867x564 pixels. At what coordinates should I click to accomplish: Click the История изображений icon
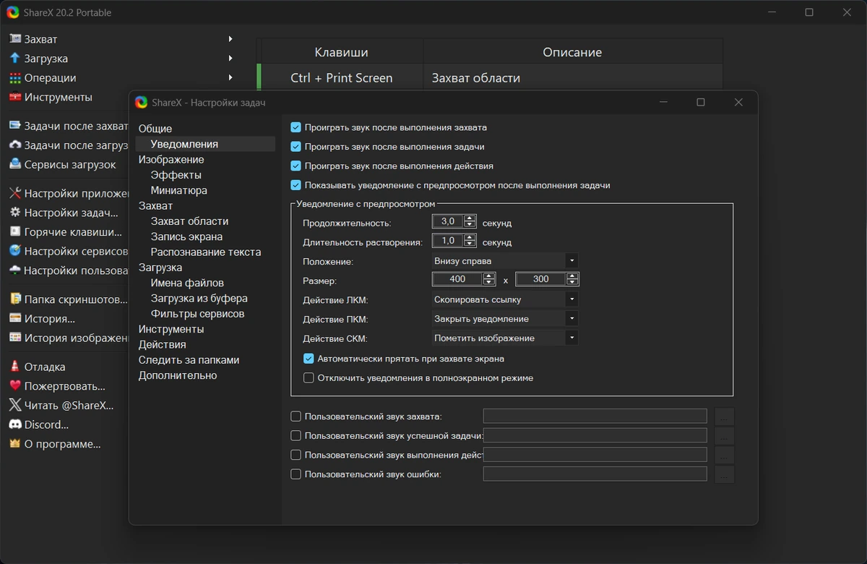pos(14,338)
